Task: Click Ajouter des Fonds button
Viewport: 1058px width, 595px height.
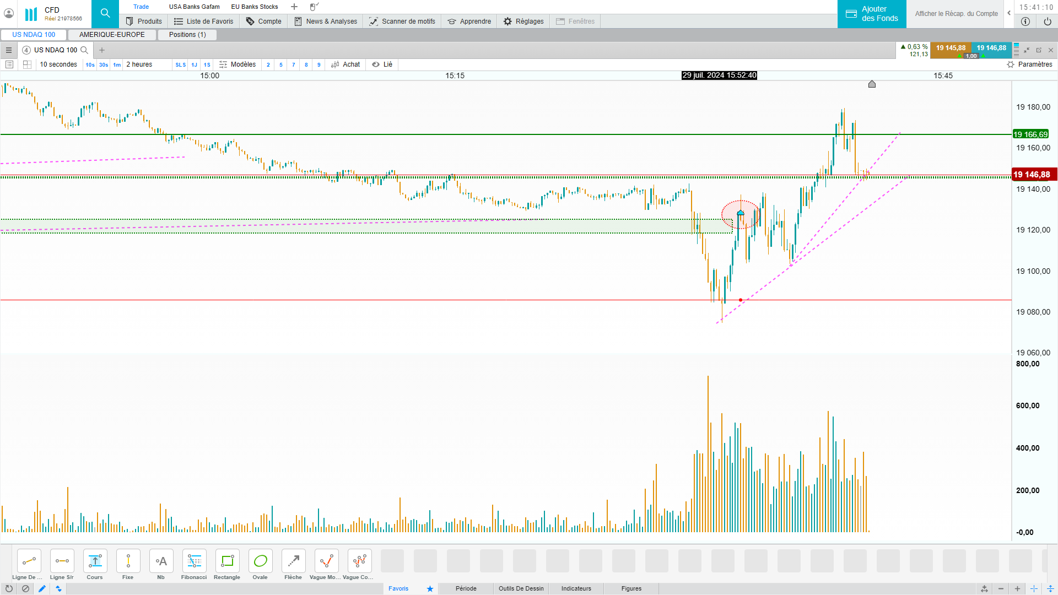Action: pos(872,14)
